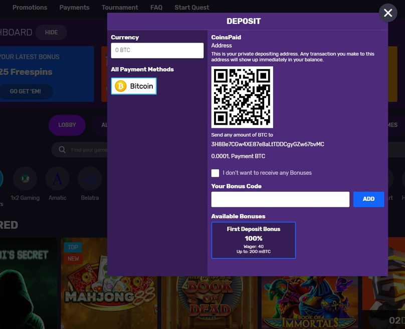
Task: Open the Book of Immortals game thumbnail
Action: tap(310, 302)
